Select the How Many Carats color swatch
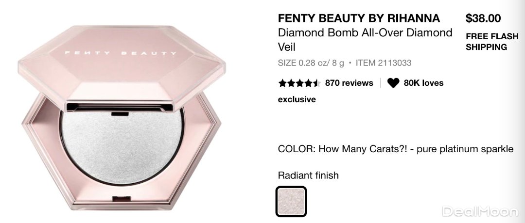 click(x=291, y=201)
